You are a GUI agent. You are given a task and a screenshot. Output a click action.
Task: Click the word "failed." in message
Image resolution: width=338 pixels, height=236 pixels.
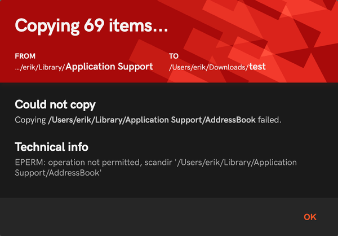tap(269, 120)
